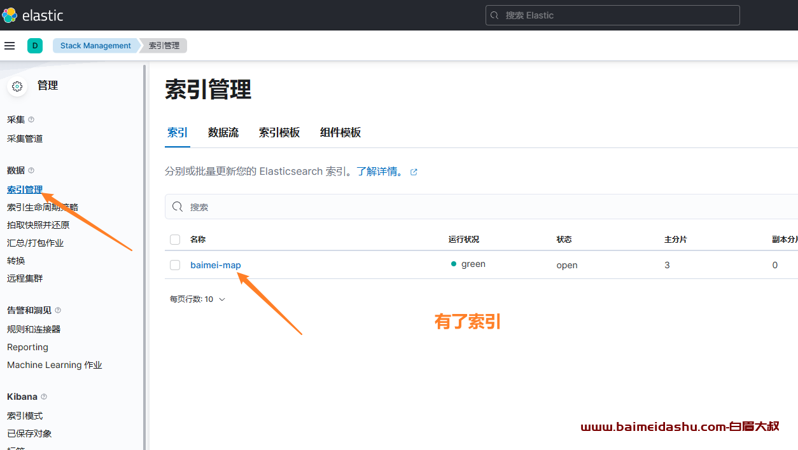This screenshot has width=798, height=450.
Task: Switch to the 索引 tab
Action: (x=178, y=132)
